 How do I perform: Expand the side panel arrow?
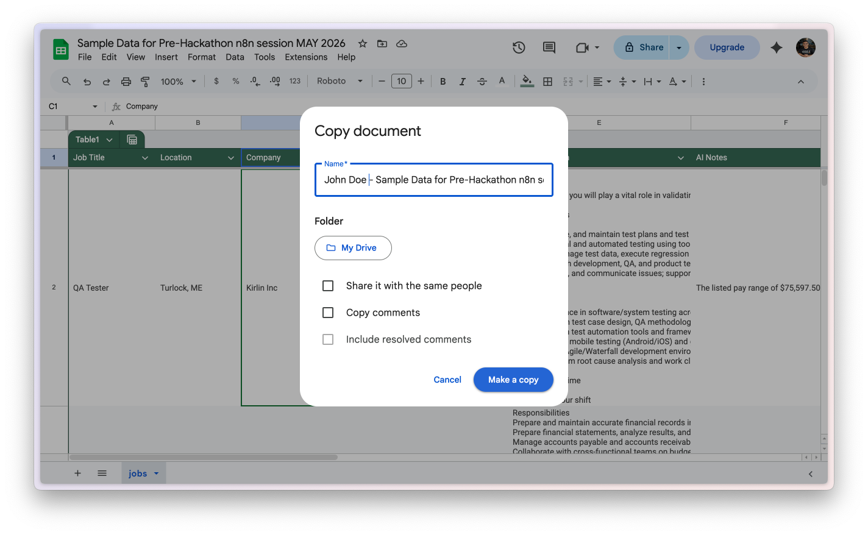click(811, 473)
